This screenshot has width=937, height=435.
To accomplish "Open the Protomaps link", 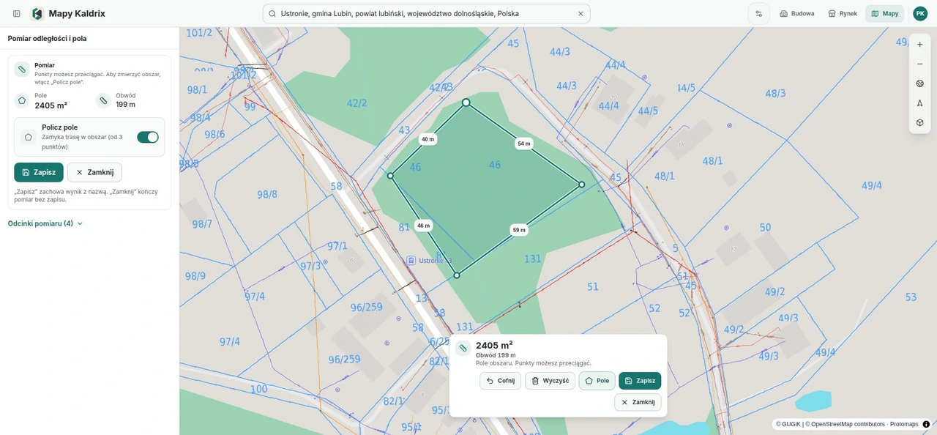I will click(904, 424).
